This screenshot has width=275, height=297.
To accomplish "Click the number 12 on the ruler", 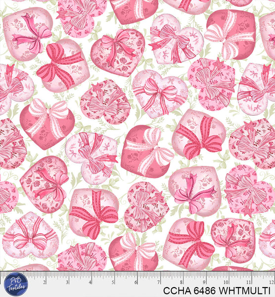I will coord(271,283).
